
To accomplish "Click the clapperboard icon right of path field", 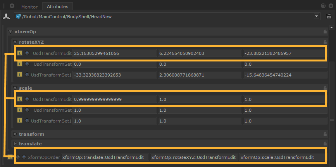I will click(329, 16).
